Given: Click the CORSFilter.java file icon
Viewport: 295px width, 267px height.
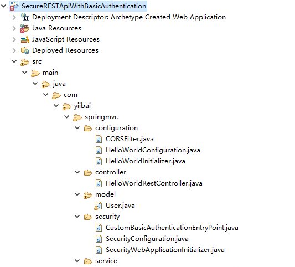Looking at the screenshot, I should (99, 139).
